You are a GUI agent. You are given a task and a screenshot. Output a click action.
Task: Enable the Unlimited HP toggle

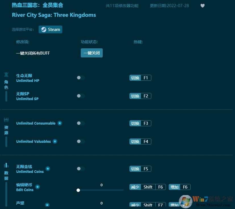click(80, 78)
